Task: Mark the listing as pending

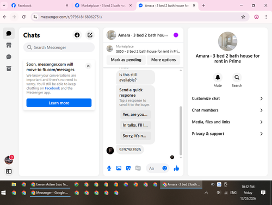Action: pyautogui.click(x=126, y=60)
